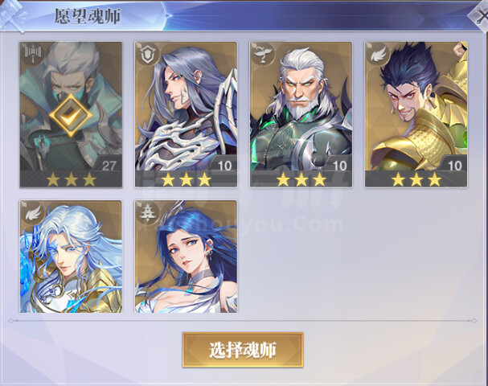This screenshot has width=488, height=386.
Task: Click the lamp class icon on bearded elder card
Action: point(262,54)
